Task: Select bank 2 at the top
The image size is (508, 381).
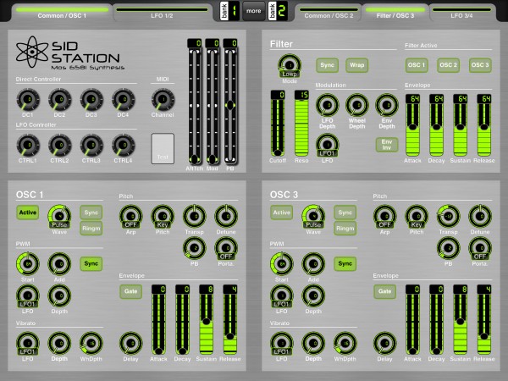Action: (x=278, y=11)
